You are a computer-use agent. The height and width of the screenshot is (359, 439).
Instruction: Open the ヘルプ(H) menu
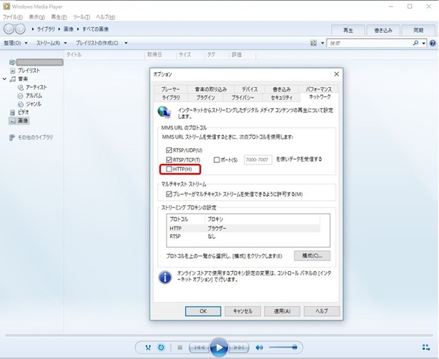[x=106, y=17]
